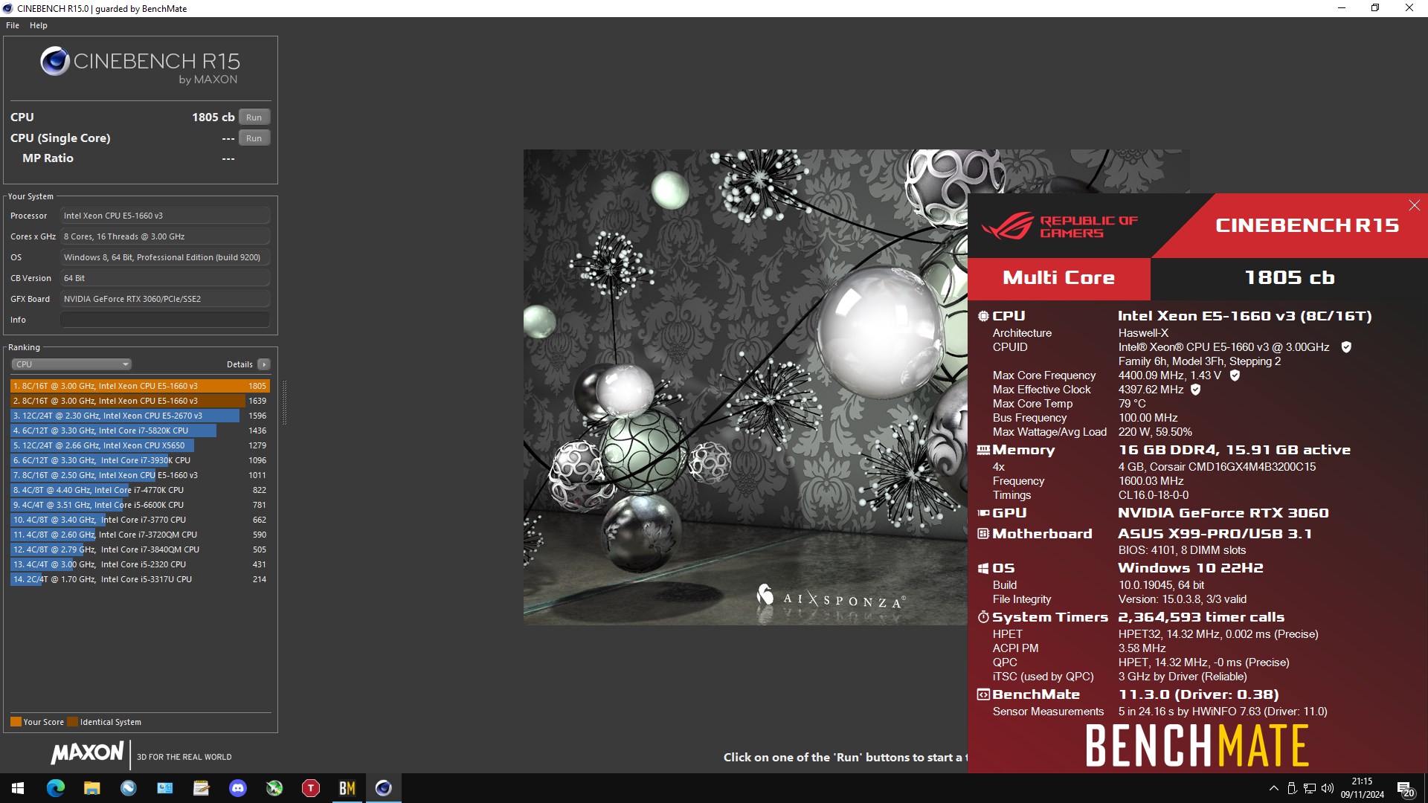Viewport: 1428px width, 803px height.
Task: Click the Motherboard section icon
Action: tap(983, 534)
